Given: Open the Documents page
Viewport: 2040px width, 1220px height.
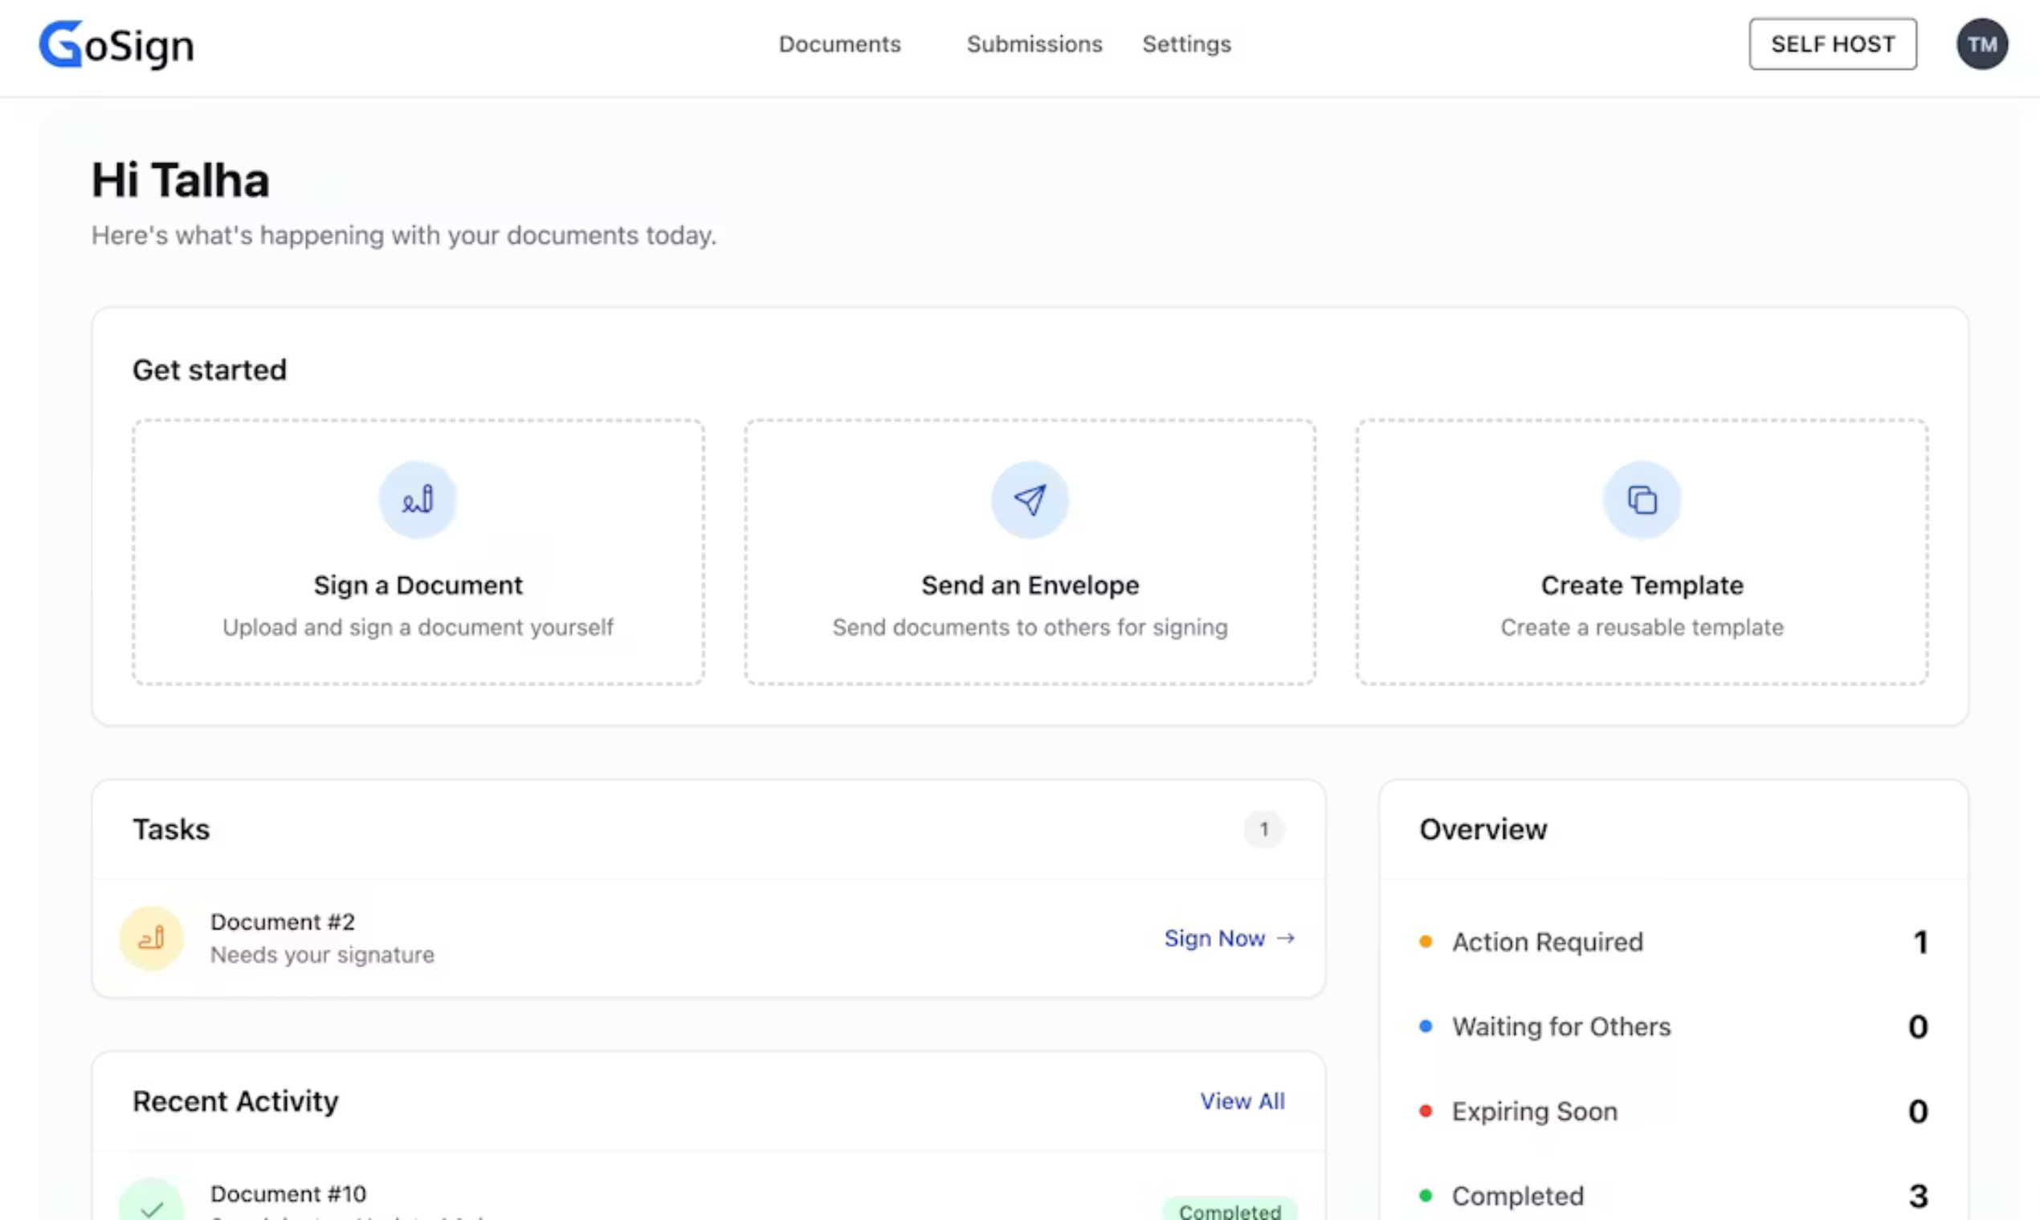Looking at the screenshot, I should click(x=839, y=44).
